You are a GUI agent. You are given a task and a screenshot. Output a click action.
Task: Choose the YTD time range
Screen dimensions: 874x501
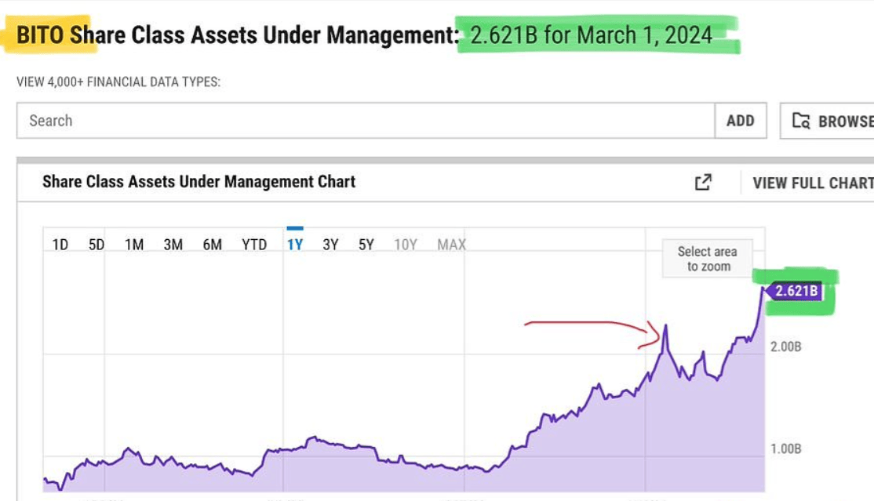click(x=254, y=245)
